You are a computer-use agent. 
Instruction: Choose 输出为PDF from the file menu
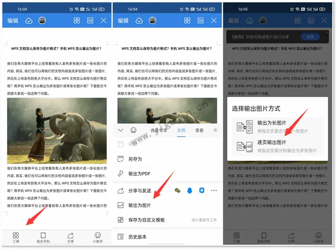[168, 174]
